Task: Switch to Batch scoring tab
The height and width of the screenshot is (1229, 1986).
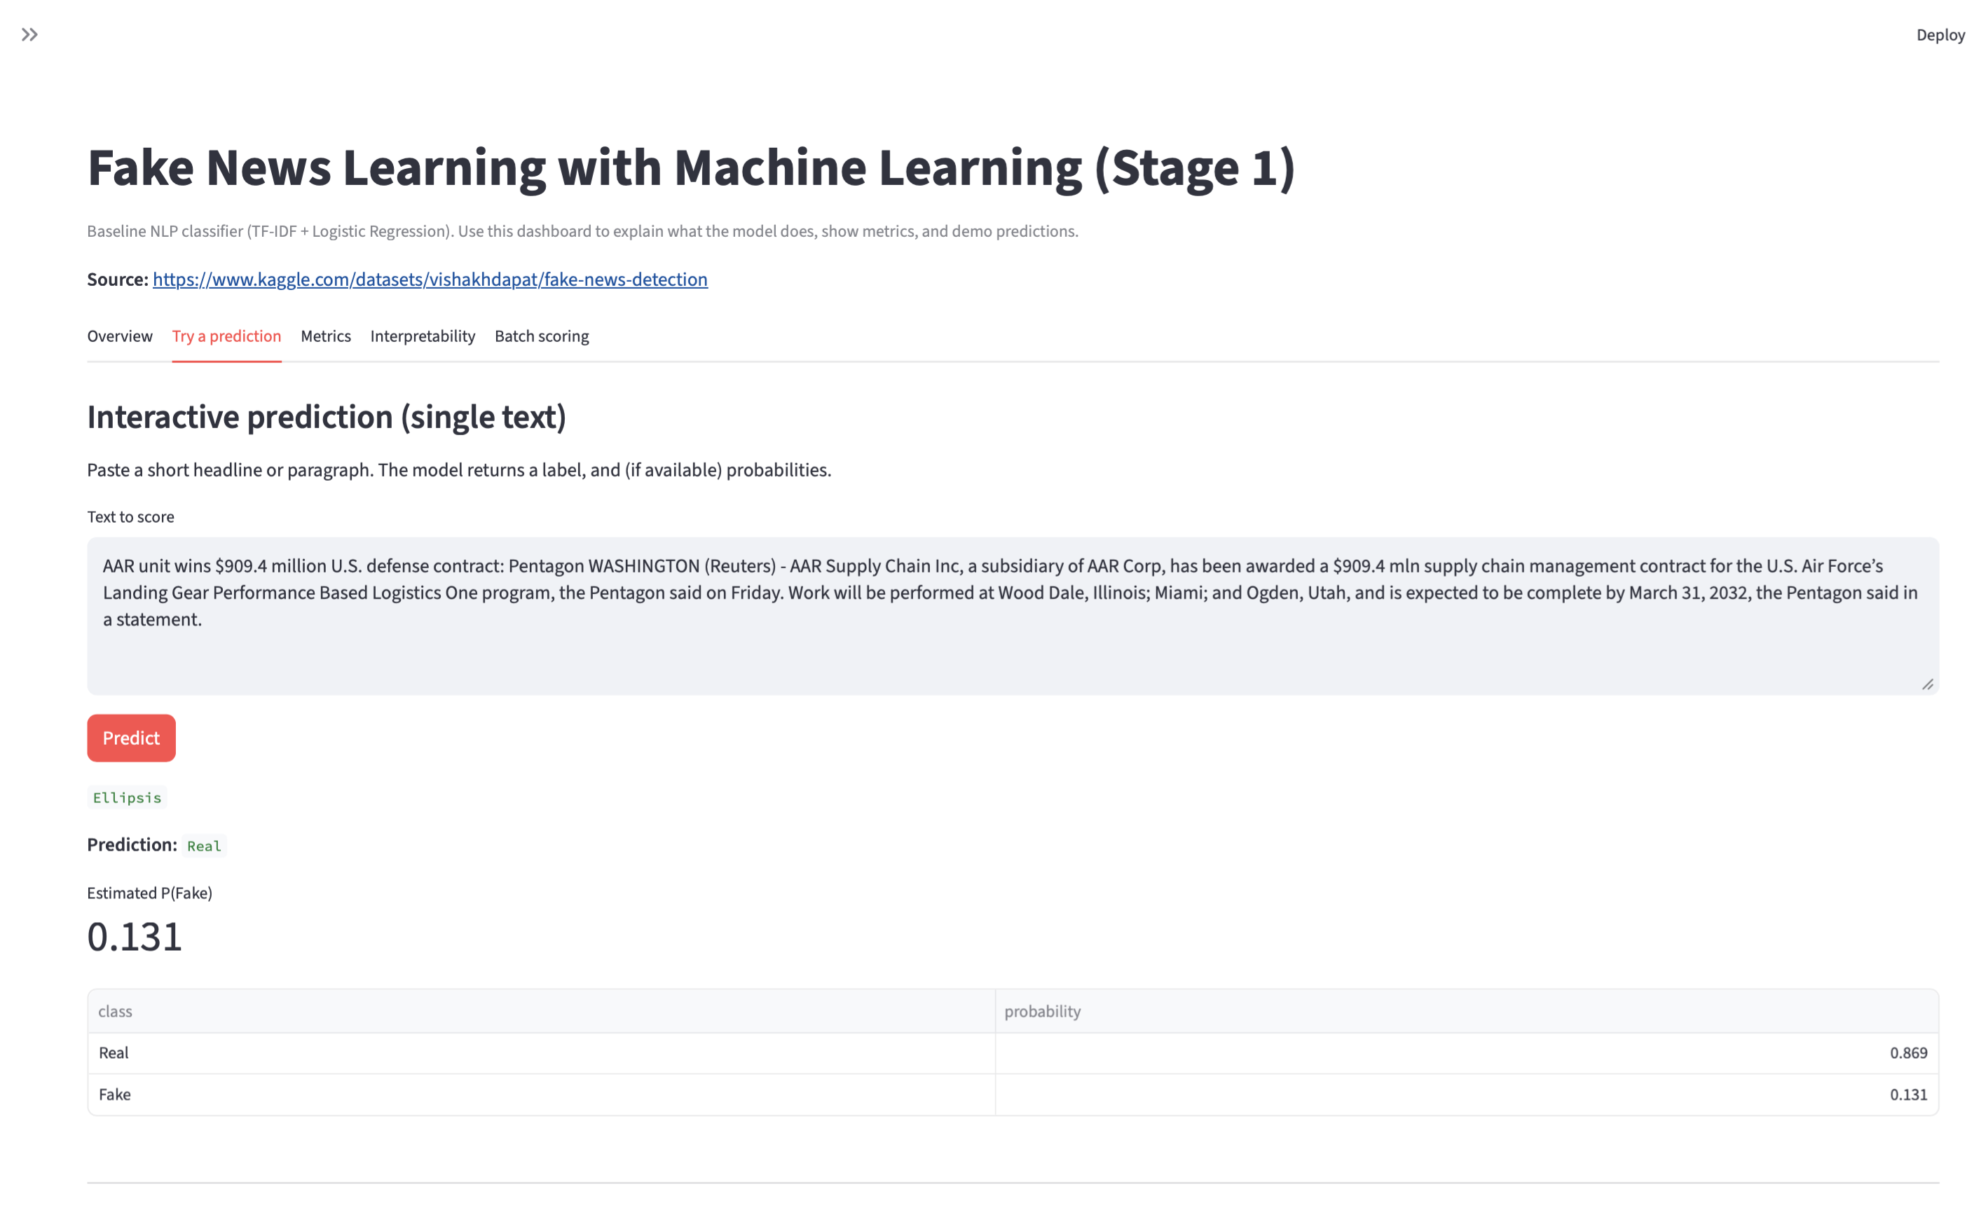Action: point(542,336)
